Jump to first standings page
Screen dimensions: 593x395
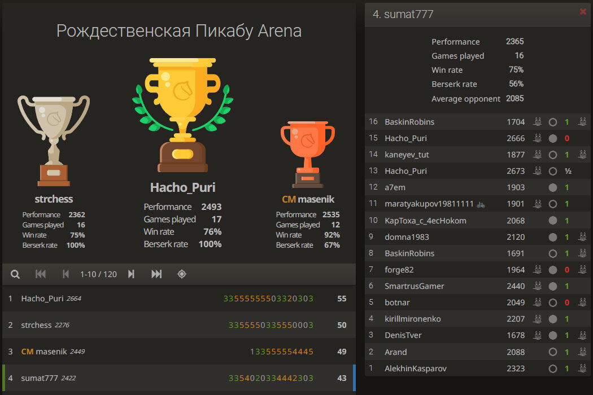[41, 274]
